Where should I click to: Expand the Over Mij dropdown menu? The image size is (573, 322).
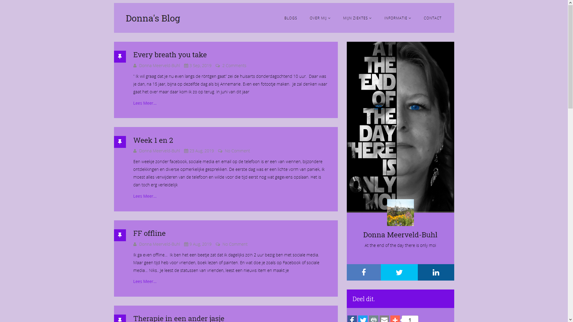[320, 18]
